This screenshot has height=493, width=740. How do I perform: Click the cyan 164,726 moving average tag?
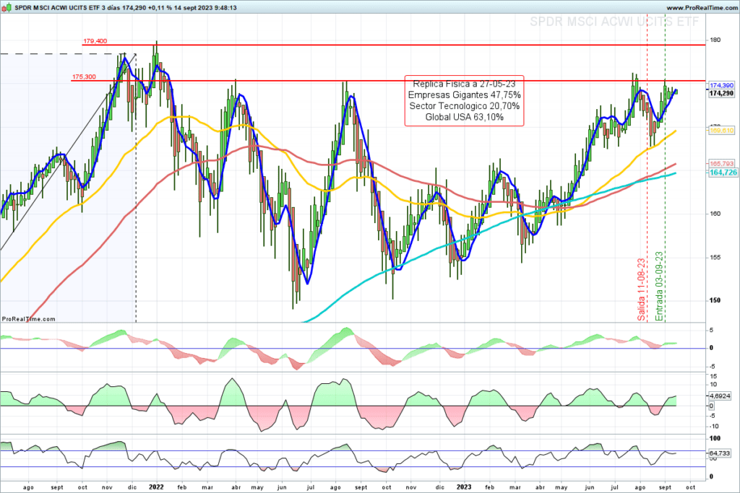point(723,173)
